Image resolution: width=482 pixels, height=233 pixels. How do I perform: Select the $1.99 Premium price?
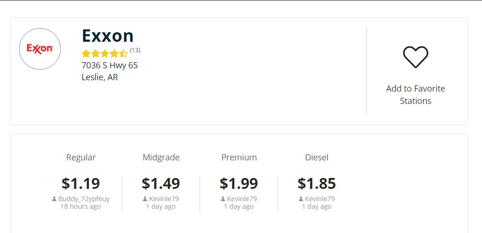(x=239, y=183)
